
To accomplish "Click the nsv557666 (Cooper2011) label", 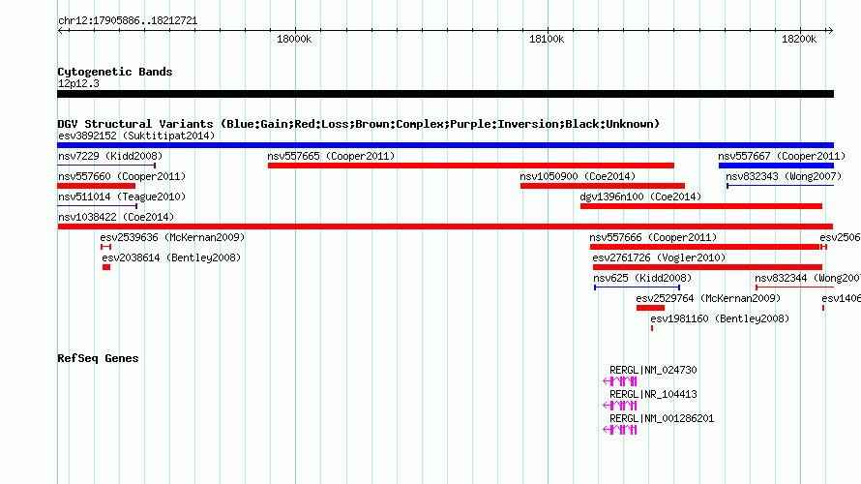I will pyautogui.click(x=653, y=237).
